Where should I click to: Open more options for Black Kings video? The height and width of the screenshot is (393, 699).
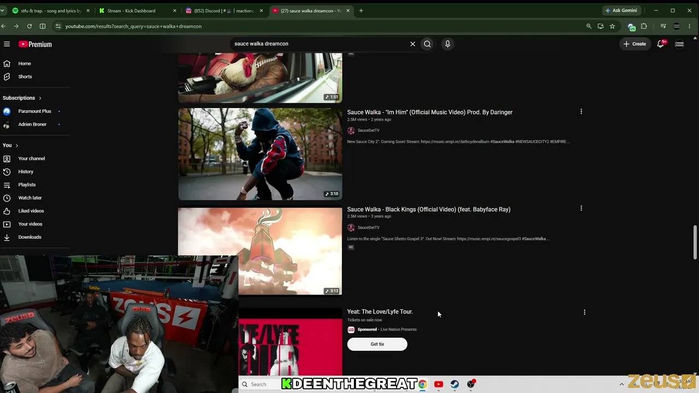581,209
